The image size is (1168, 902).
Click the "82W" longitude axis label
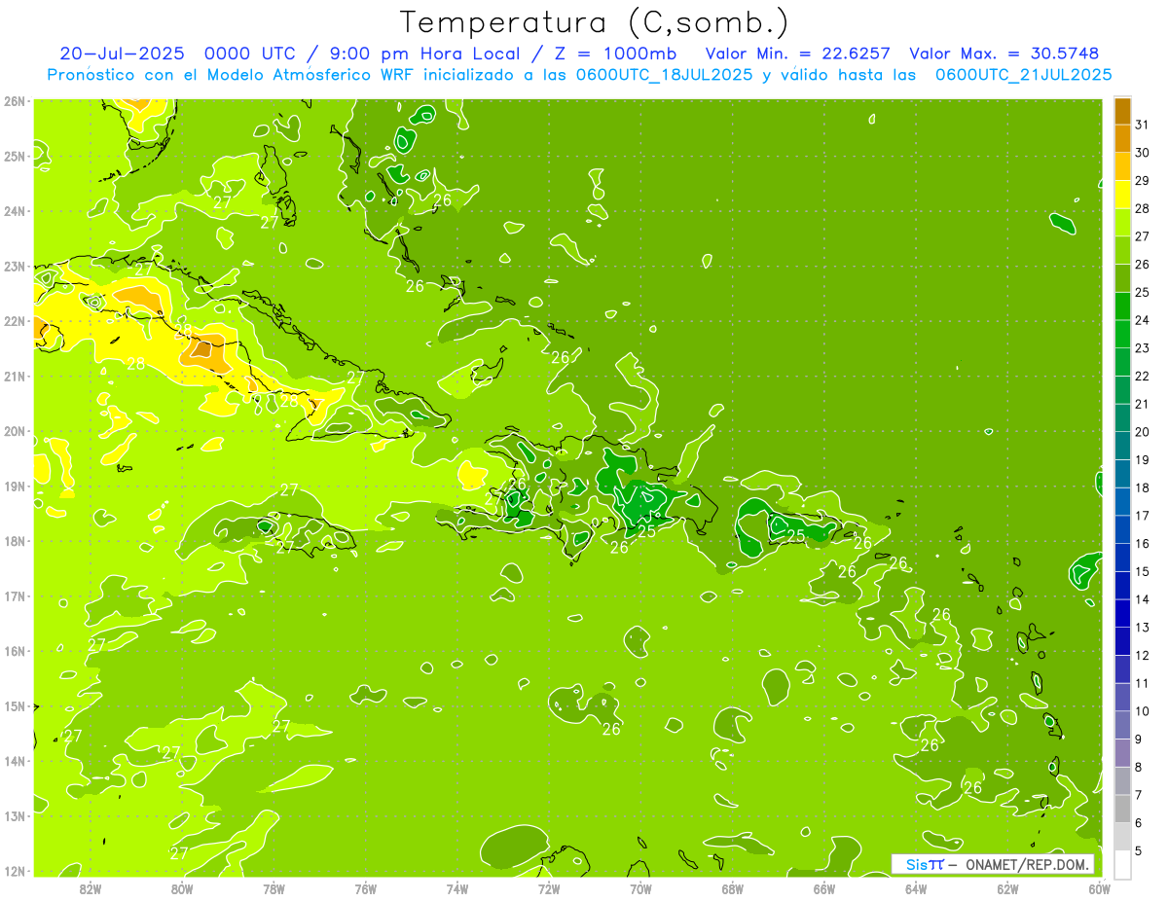coord(91,889)
